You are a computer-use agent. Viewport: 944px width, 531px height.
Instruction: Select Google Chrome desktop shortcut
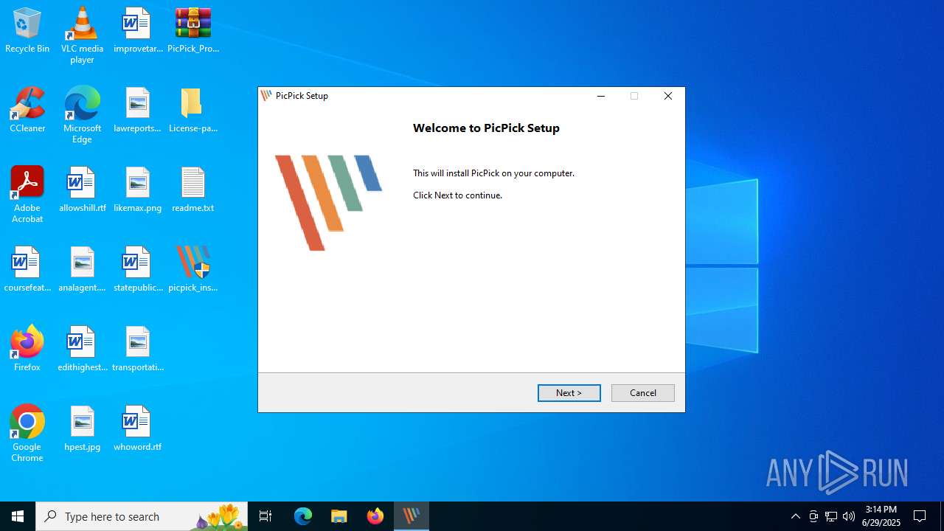(x=27, y=434)
